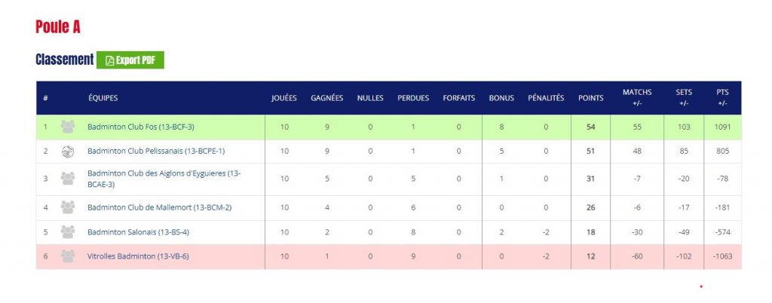Click the 54 points cell for Fos

click(x=591, y=127)
